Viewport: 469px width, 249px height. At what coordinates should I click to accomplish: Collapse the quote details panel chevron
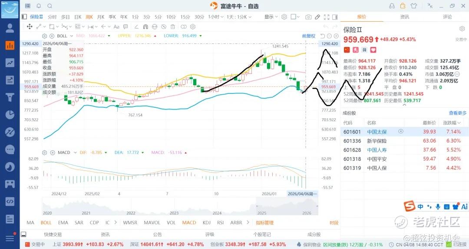(x=404, y=104)
